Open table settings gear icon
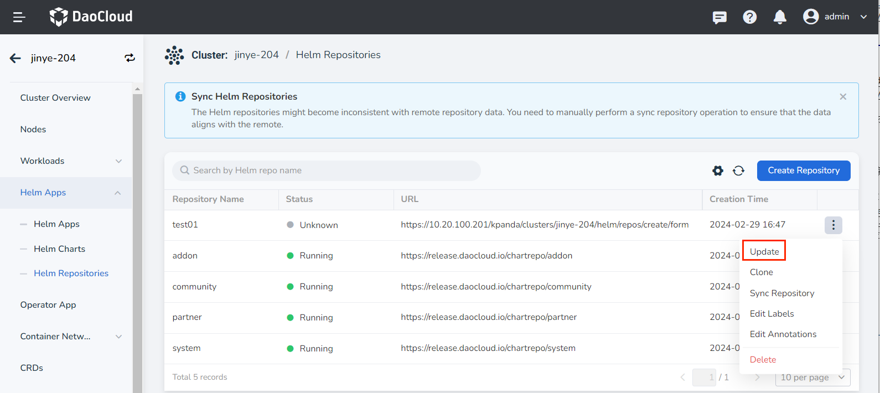The image size is (880, 393). (718, 170)
